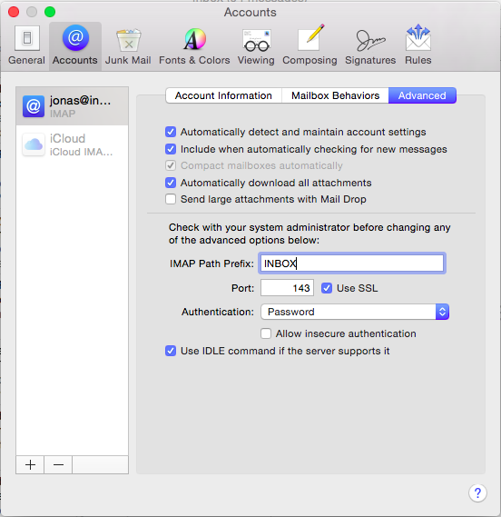Image resolution: width=501 pixels, height=517 pixels.
Task: Close the Accounts window
Action: point(14,12)
